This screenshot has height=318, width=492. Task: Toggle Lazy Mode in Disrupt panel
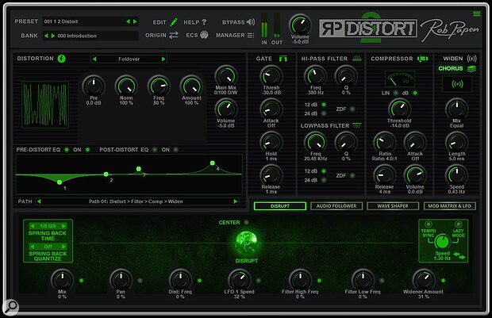pyautogui.click(x=458, y=224)
